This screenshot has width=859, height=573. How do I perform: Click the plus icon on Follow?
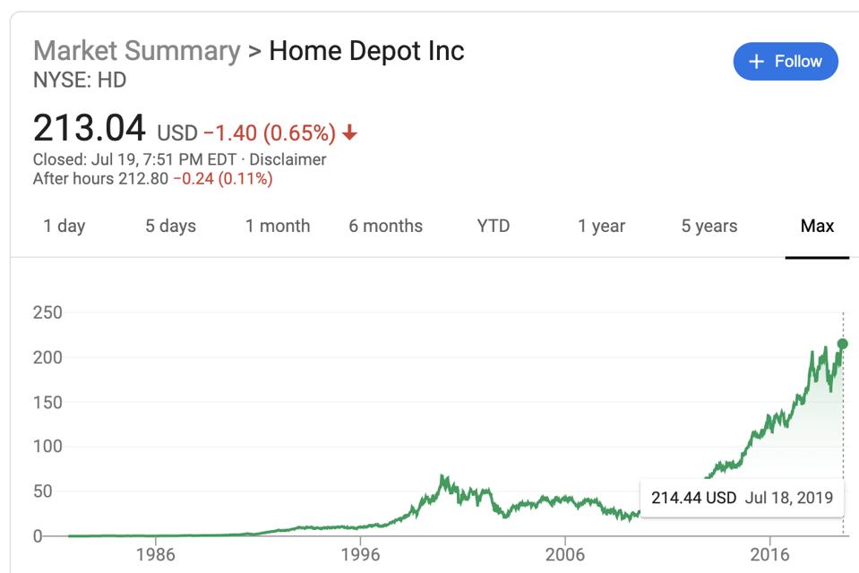click(757, 61)
